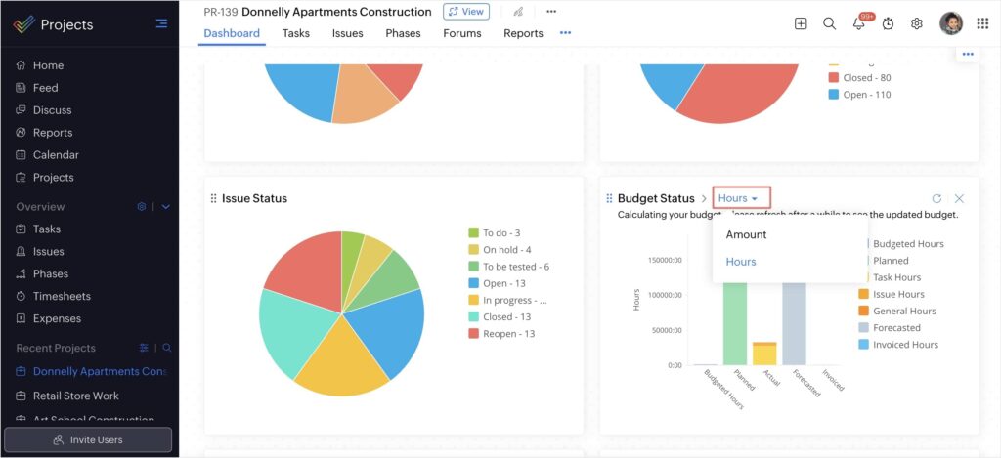
Task: Click the quick add plus icon
Action: coord(801,23)
